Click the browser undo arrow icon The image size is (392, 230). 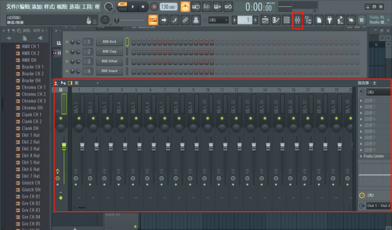click(x=13, y=31)
